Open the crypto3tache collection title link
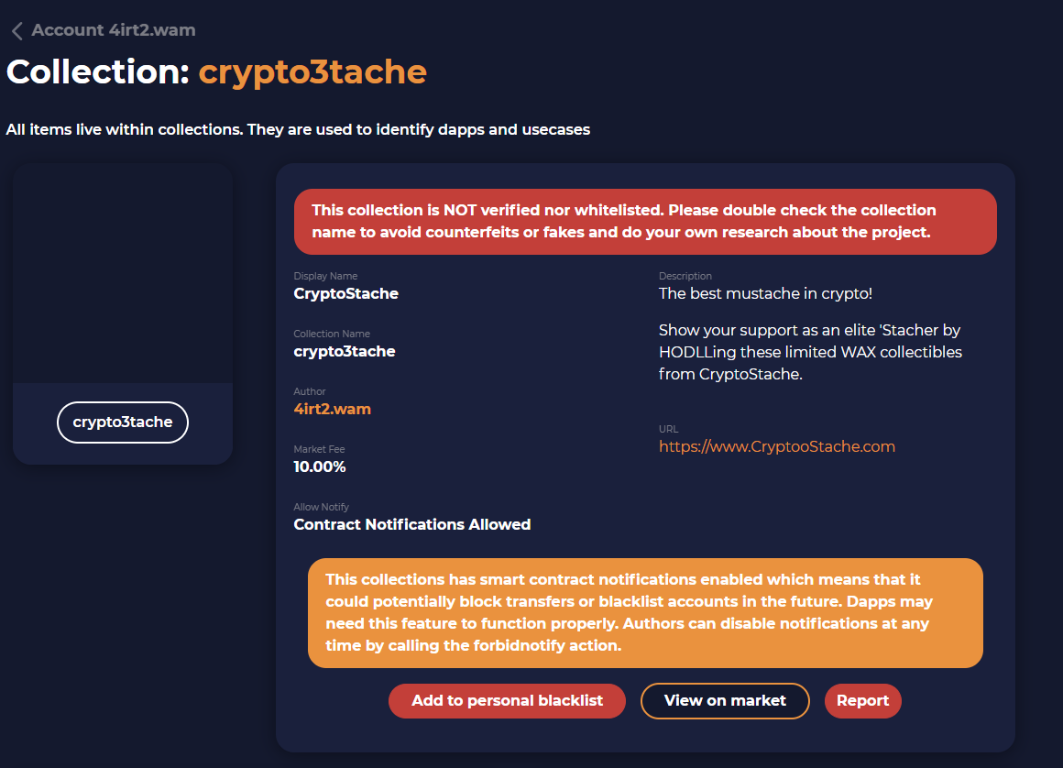The image size is (1063, 768). click(312, 71)
